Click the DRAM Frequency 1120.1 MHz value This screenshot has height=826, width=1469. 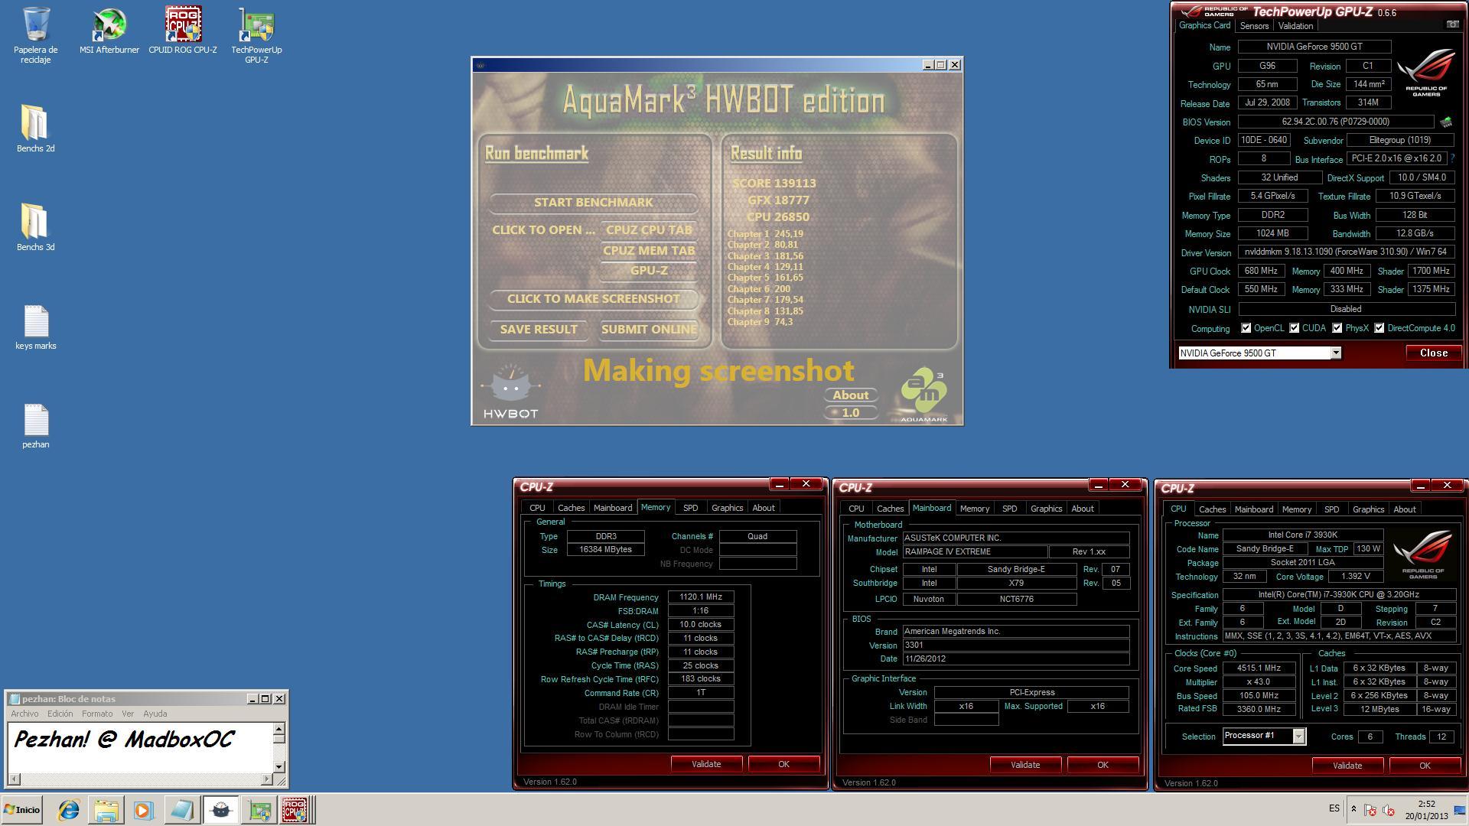[701, 597]
